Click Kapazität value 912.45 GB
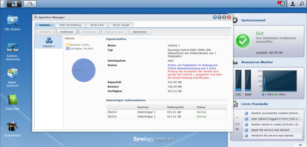 (175, 82)
